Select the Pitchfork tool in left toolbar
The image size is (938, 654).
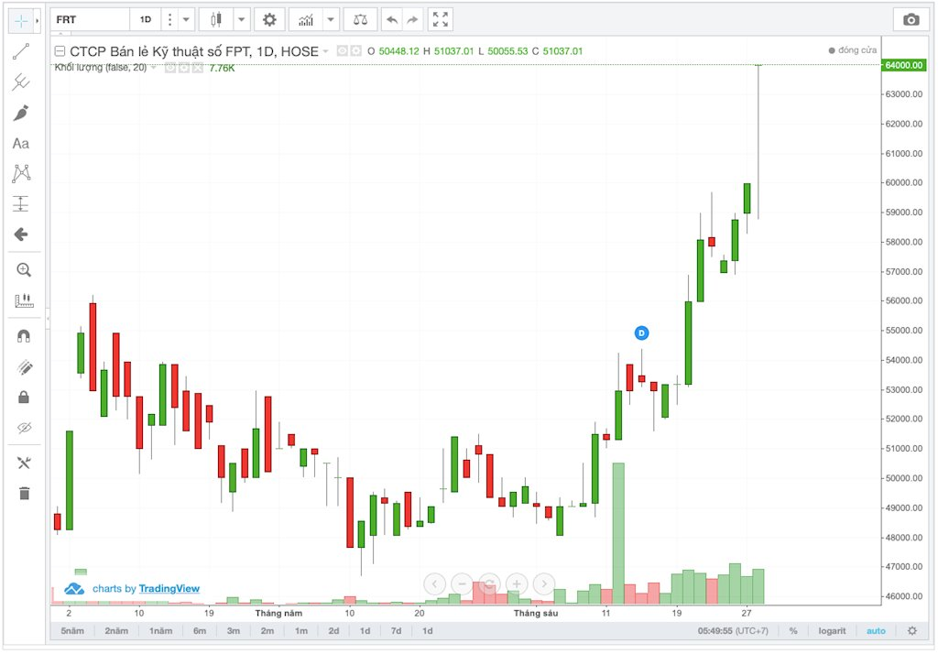(20, 82)
